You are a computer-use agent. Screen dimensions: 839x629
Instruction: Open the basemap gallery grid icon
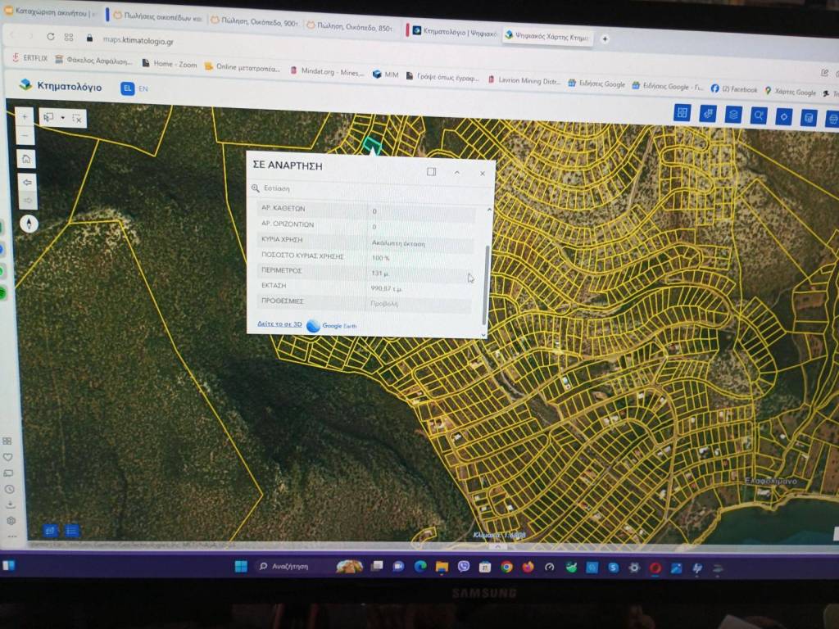click(682, 113)
